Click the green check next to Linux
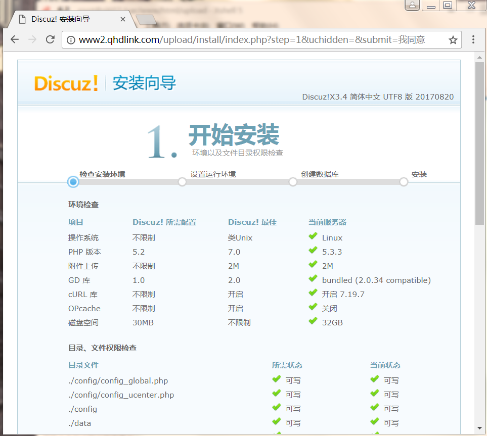Image resolution: width=487 pixels, height=436 pixels. pyautogui.click(x=313, y=236)
